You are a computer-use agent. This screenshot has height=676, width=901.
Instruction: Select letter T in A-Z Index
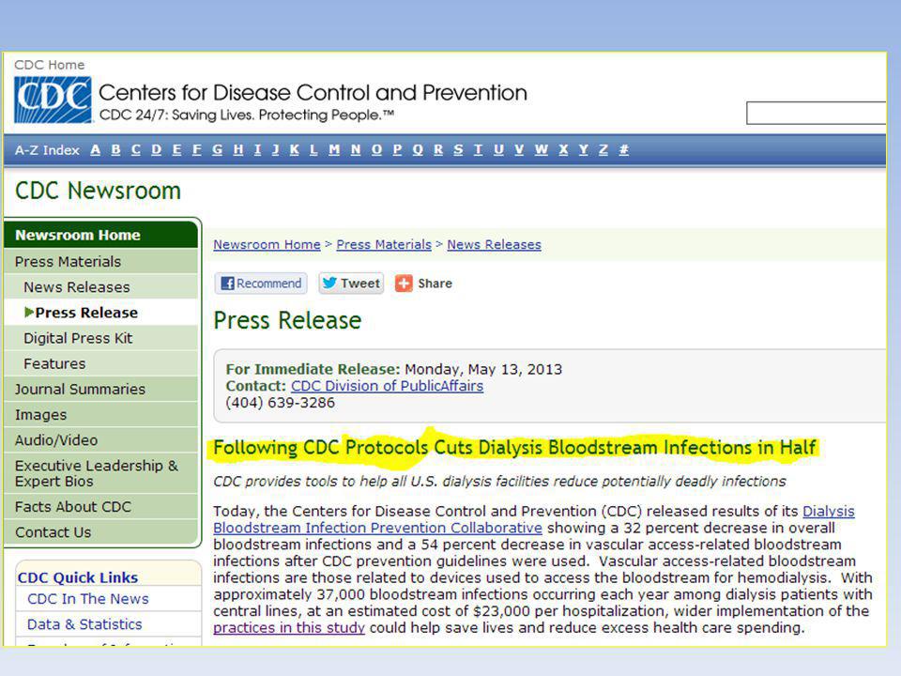click(x=478, y=150)
